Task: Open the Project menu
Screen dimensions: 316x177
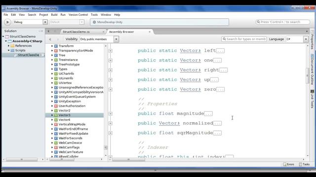Action: pyautogui.click(x=43, y=15)
